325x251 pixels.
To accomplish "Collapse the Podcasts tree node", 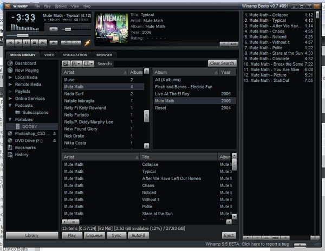I will pos(10,105).
